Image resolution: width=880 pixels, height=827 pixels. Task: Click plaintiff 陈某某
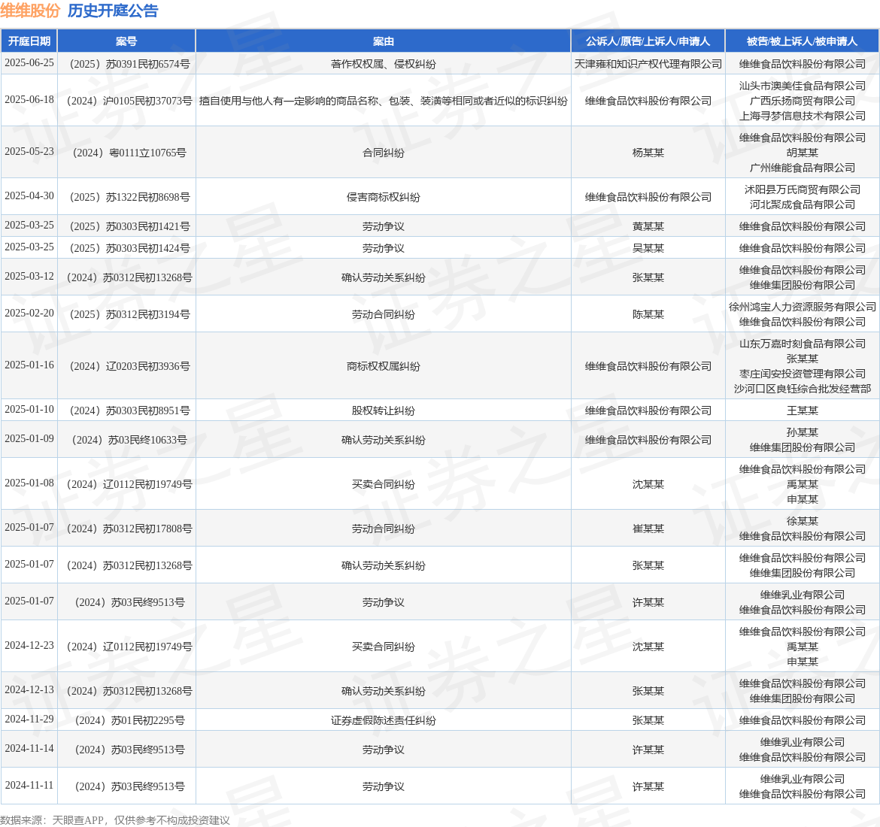[648, 315]
